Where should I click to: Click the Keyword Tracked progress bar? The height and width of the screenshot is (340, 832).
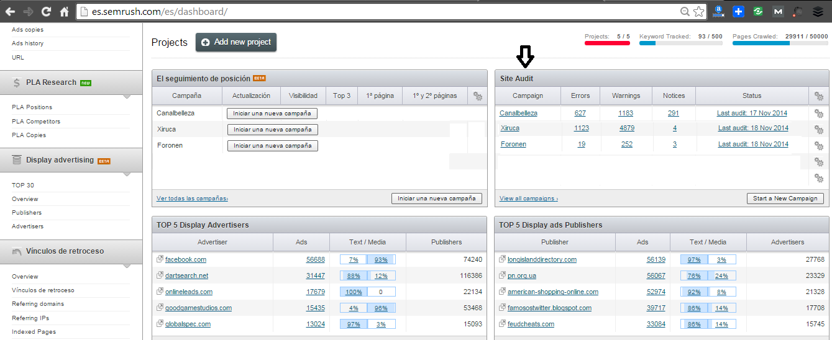680,43
